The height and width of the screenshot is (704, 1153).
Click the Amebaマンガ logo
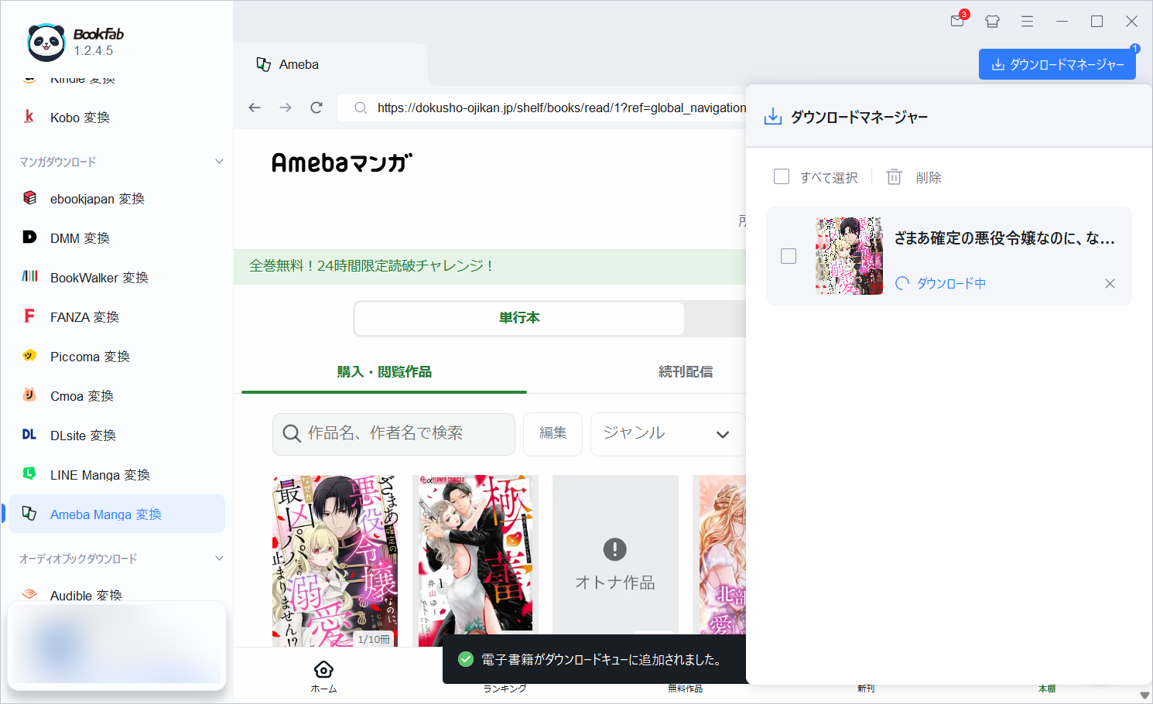pos(342,162)
